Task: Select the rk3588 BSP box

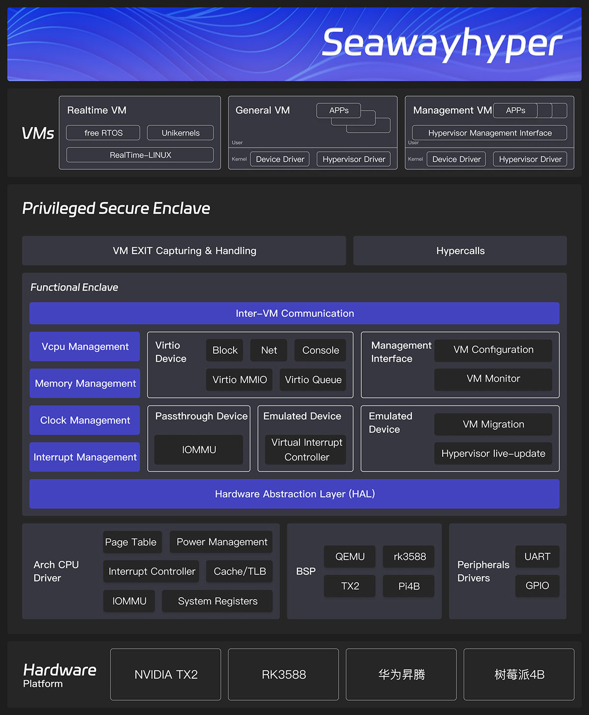Action: click(x=408, y=556)
